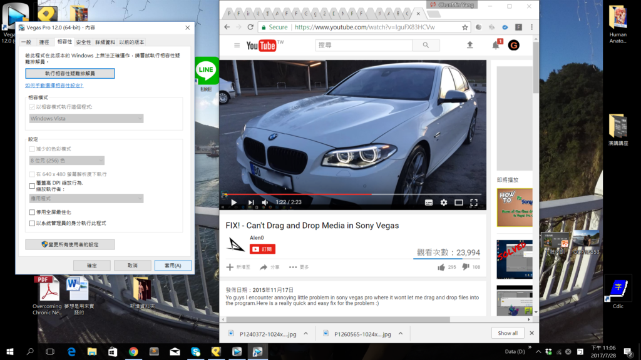The image size is (641, 360).
Task: Open the YouTube hamburger guide menu
Action: tap(237, 45)
